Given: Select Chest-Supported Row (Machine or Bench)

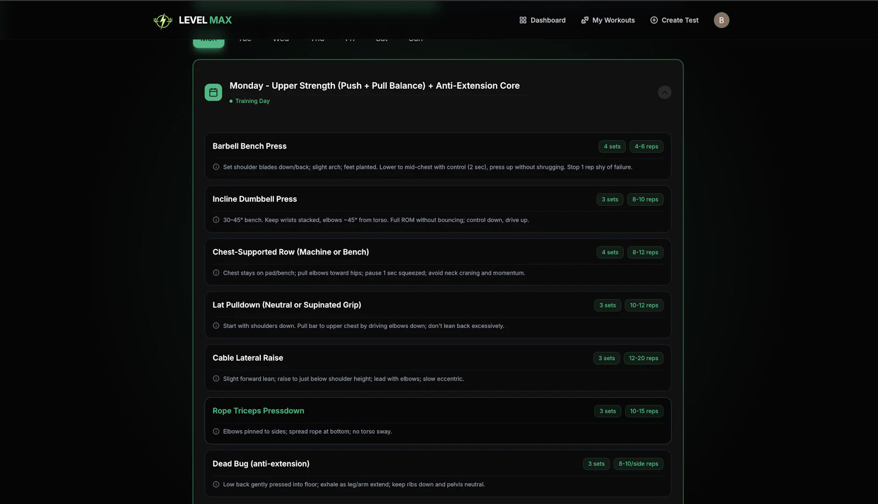Looking at the screenshot, I should point(291,252).
